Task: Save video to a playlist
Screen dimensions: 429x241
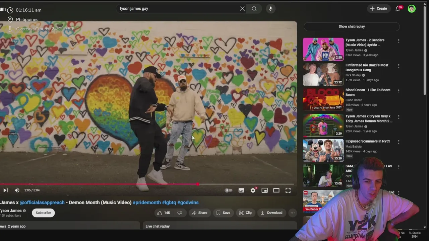Action: pyautogui.click(x=223, y=213)
